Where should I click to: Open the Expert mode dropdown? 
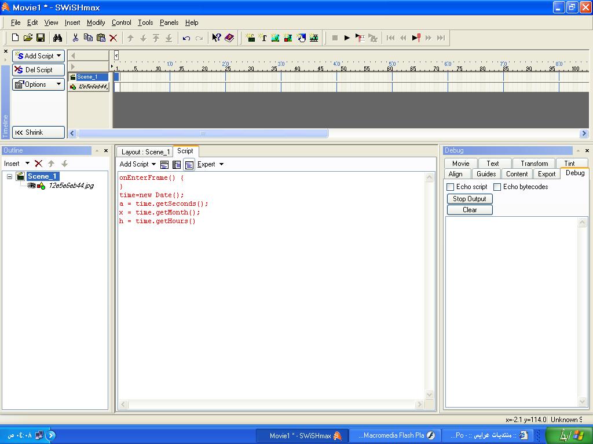(210, 164)
